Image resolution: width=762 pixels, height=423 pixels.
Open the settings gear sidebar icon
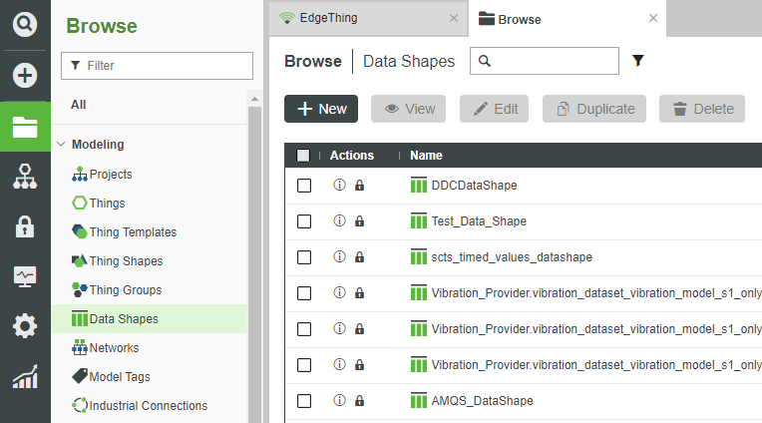pyautogui.click(x=26, y=326)
